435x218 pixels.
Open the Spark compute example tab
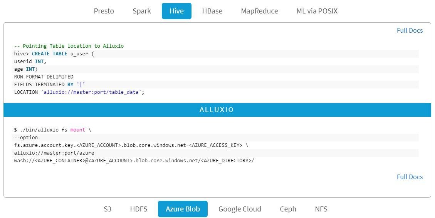142,11
